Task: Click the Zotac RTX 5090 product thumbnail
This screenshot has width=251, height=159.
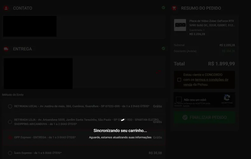Action: coord(180,25)
